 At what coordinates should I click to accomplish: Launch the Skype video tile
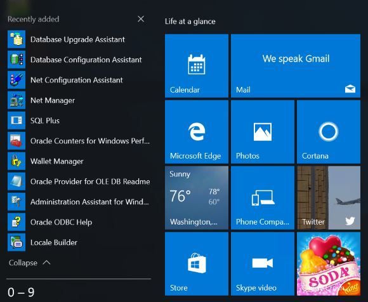pyautogui.click(x=263, y=264)
